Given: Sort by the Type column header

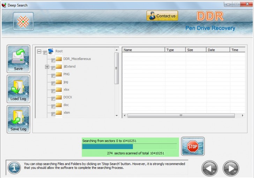Looking at the screenshot, I should pyautogui.click(x=175, y=50).
